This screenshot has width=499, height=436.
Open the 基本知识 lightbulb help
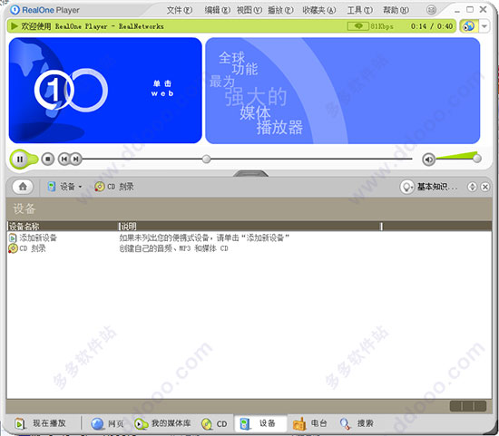[429, 187]
